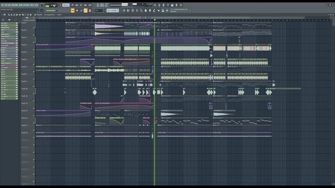335x188 pixels.
Task: Adjust the main pitch knob
Action: [42, 10]
